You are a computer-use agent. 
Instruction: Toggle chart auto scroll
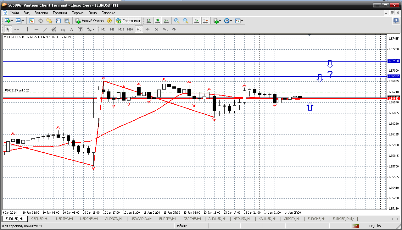pyautogui.click(x=197, y=21)
